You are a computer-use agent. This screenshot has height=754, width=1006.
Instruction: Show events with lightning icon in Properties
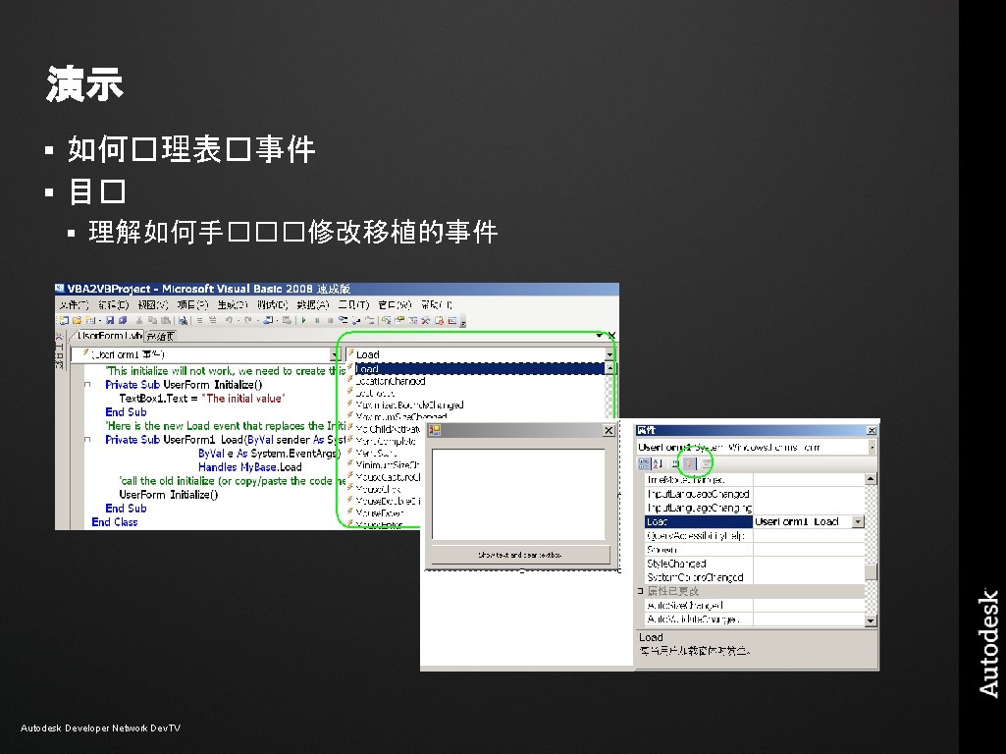click(689, 463)
